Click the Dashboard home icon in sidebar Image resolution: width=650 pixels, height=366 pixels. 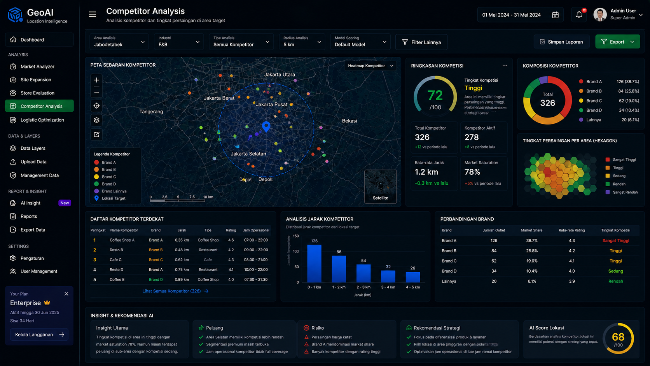coord(13,40)
